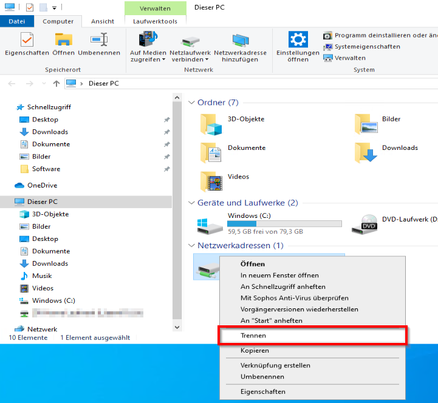This screenshot has height=403, width=438.
Task: Click the Eigenschaften ribbon icon
Action: point(26,40)
